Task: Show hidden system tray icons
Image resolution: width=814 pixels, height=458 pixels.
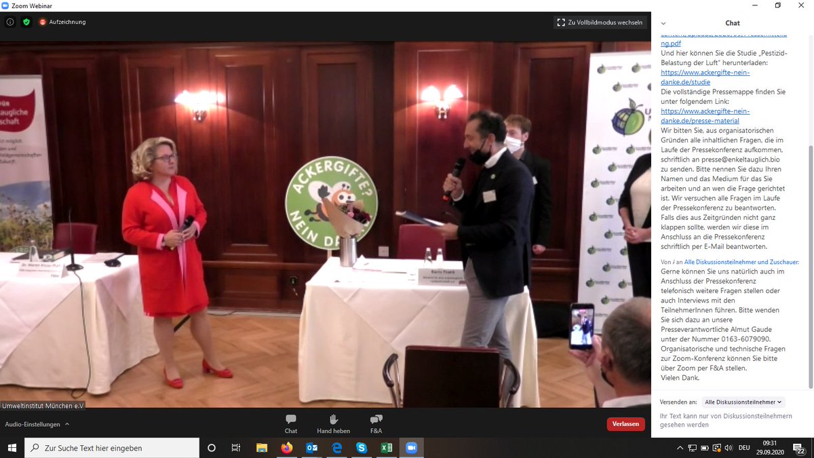Action: click(x=680, y=448)
